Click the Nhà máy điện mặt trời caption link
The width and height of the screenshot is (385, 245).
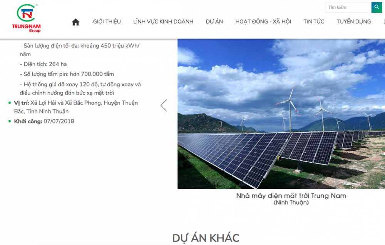291,196
